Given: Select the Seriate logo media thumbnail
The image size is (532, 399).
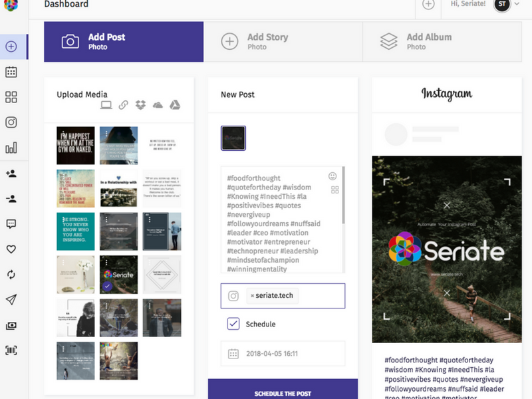Looking at the screenshot, I should tap(119, 275).
